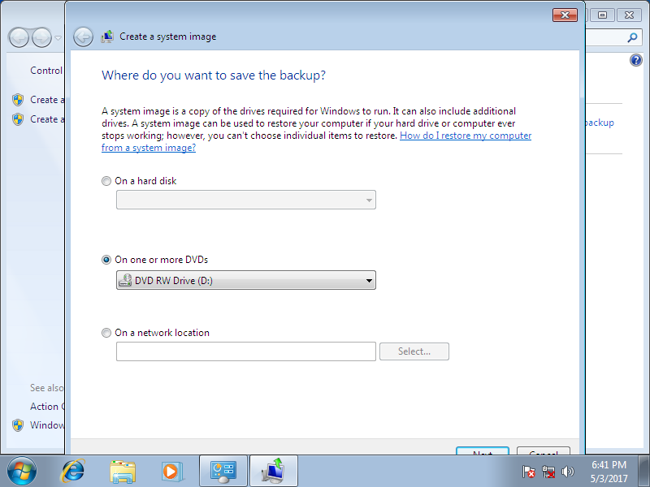Open the volume speaker tray icon
This screenshot has width=650, height=487.
click(x=567, y=472)
